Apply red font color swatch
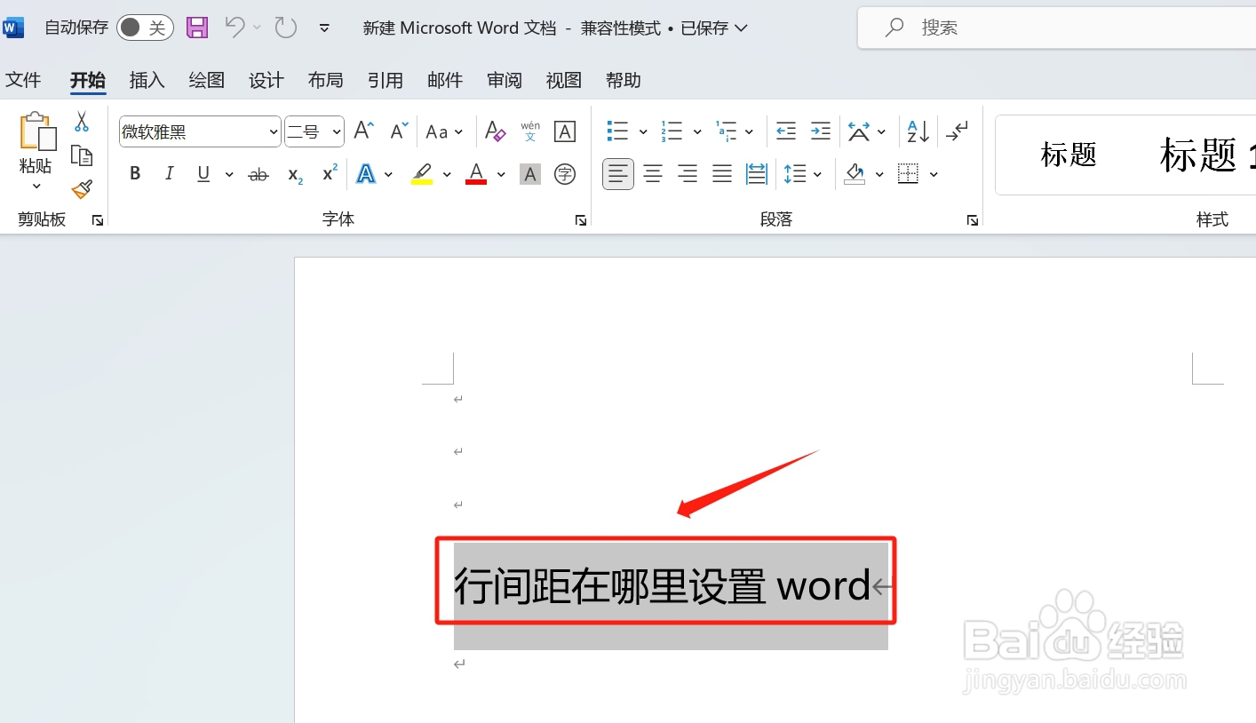Viewport: 1256px width, 723px height. pos(476,173)
